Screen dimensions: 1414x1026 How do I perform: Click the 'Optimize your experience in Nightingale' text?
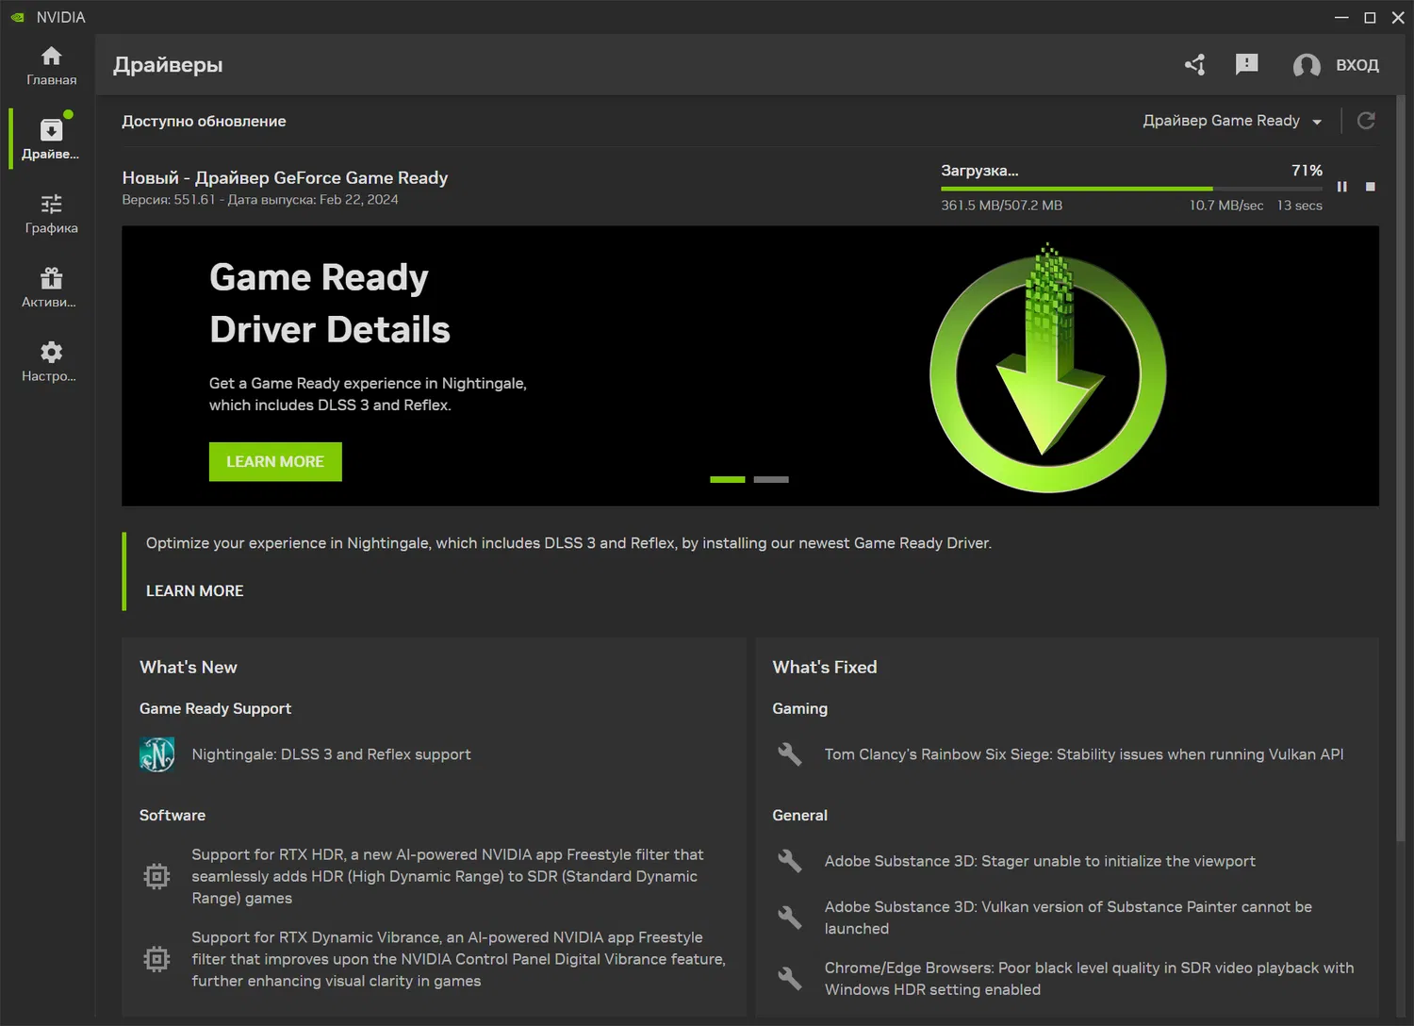pyautogui.click(x=568, y=543)
